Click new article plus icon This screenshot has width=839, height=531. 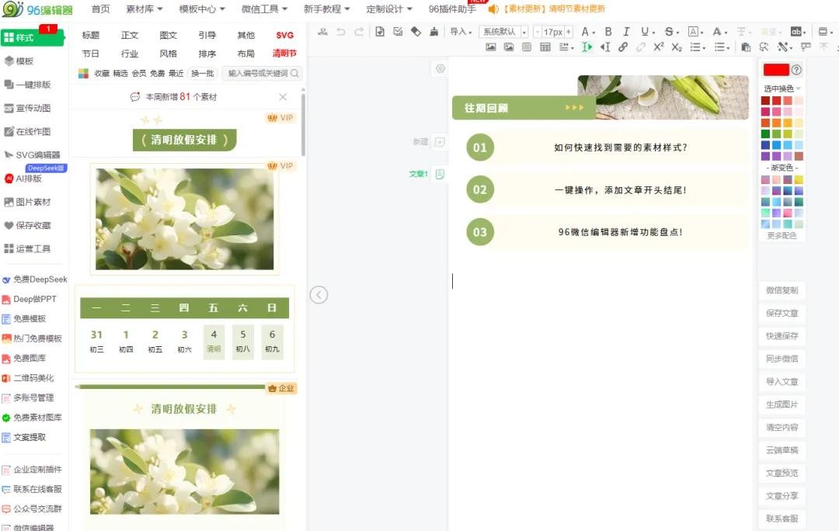tap(440, 142)
